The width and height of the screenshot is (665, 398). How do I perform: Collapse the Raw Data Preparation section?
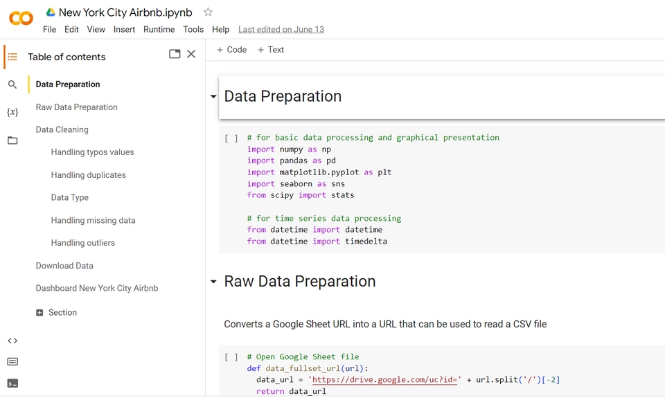tap(213, 282)
